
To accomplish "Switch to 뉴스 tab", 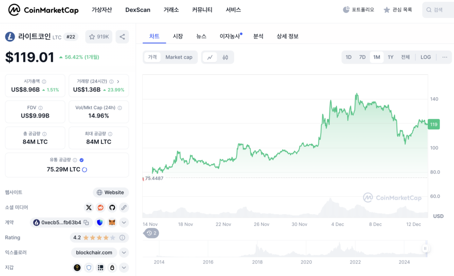I will click(x=201, y=36).
